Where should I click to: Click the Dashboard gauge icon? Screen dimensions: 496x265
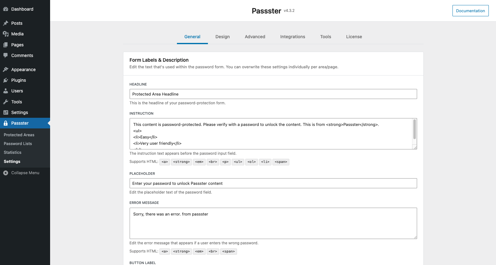pyautogui.click(x=6, y=9)
